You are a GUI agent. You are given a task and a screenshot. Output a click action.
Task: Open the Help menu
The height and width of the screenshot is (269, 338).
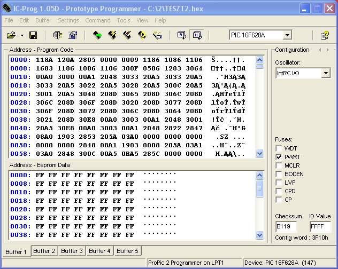pyautogui.click(x=160, y=20)
